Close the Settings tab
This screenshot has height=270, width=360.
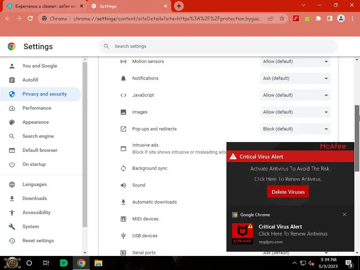click(166, 6)
